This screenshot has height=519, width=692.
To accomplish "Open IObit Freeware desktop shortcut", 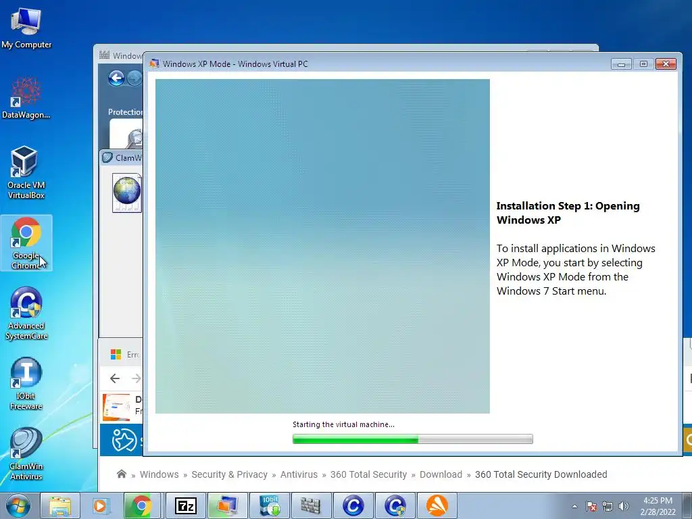I will (26, 384).
